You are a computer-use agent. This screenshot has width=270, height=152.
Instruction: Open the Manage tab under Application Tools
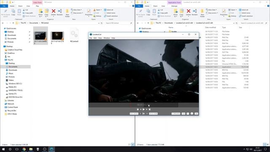tap(174, 6)
